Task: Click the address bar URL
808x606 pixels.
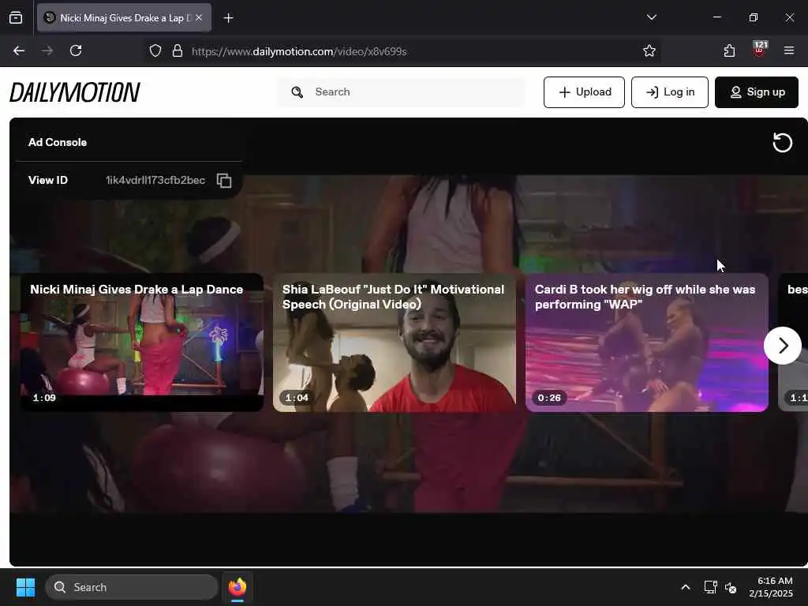Action: click(x=299, y=51)
